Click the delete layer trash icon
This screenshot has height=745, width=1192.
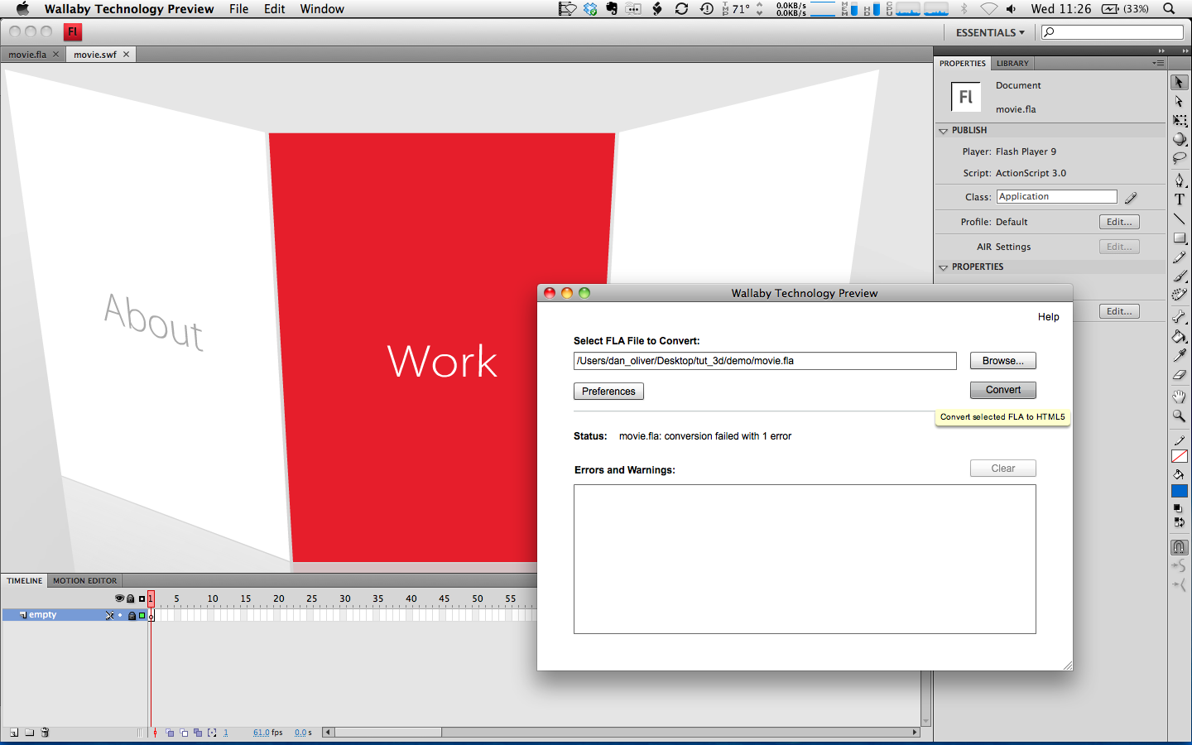pos(46,733)
